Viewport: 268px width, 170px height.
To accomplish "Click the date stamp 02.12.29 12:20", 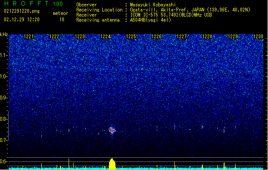I will [x=22, y=20].
